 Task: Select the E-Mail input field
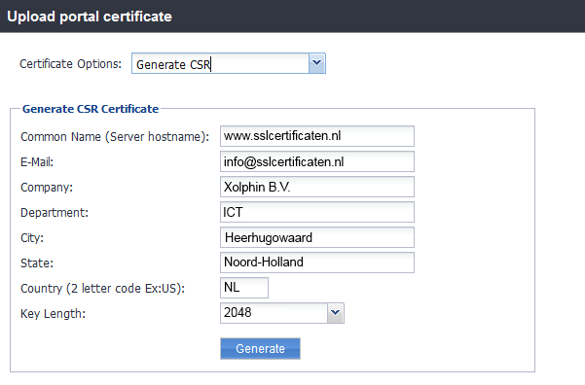pos(317,161)
